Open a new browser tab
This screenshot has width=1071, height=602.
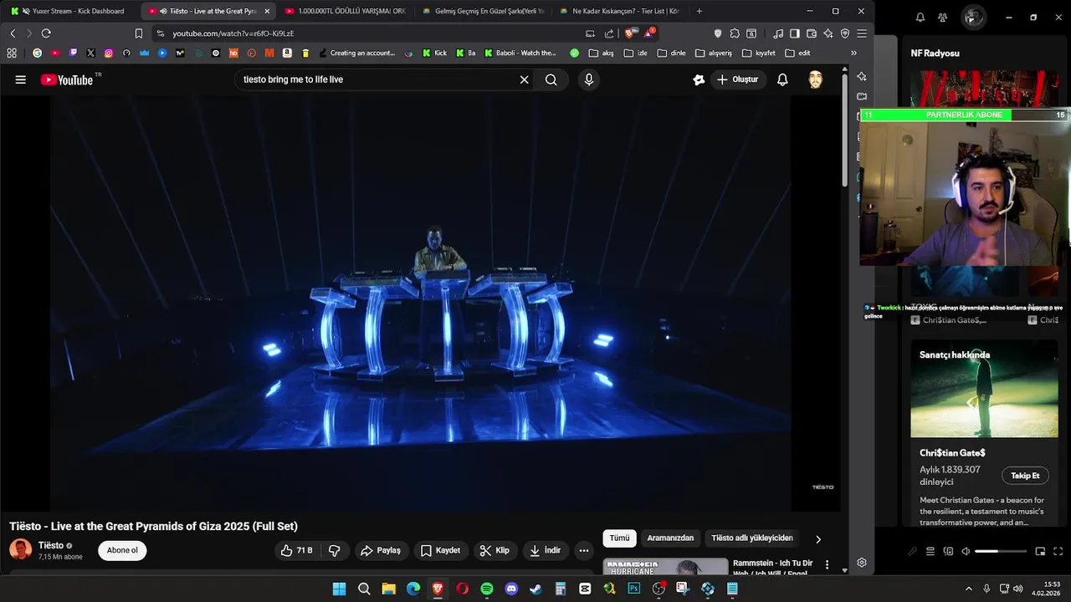pyautogui.click(x=699, y=11)
